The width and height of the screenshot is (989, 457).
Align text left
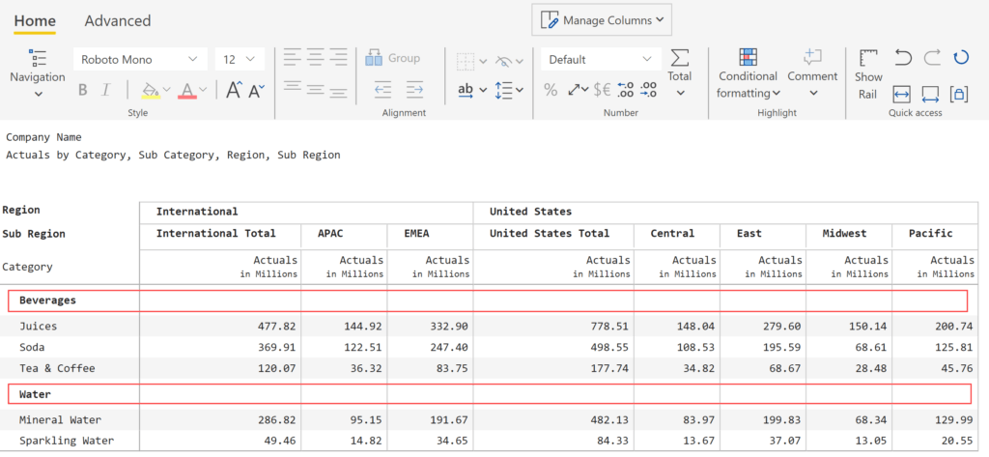pos(292,57)
